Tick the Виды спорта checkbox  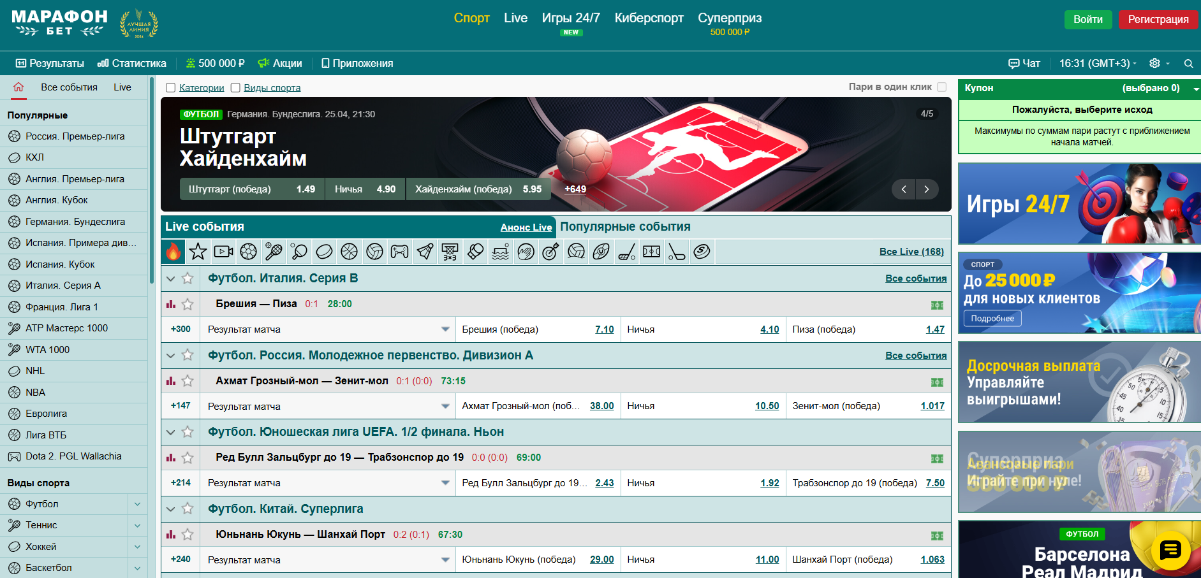point(235,88)
